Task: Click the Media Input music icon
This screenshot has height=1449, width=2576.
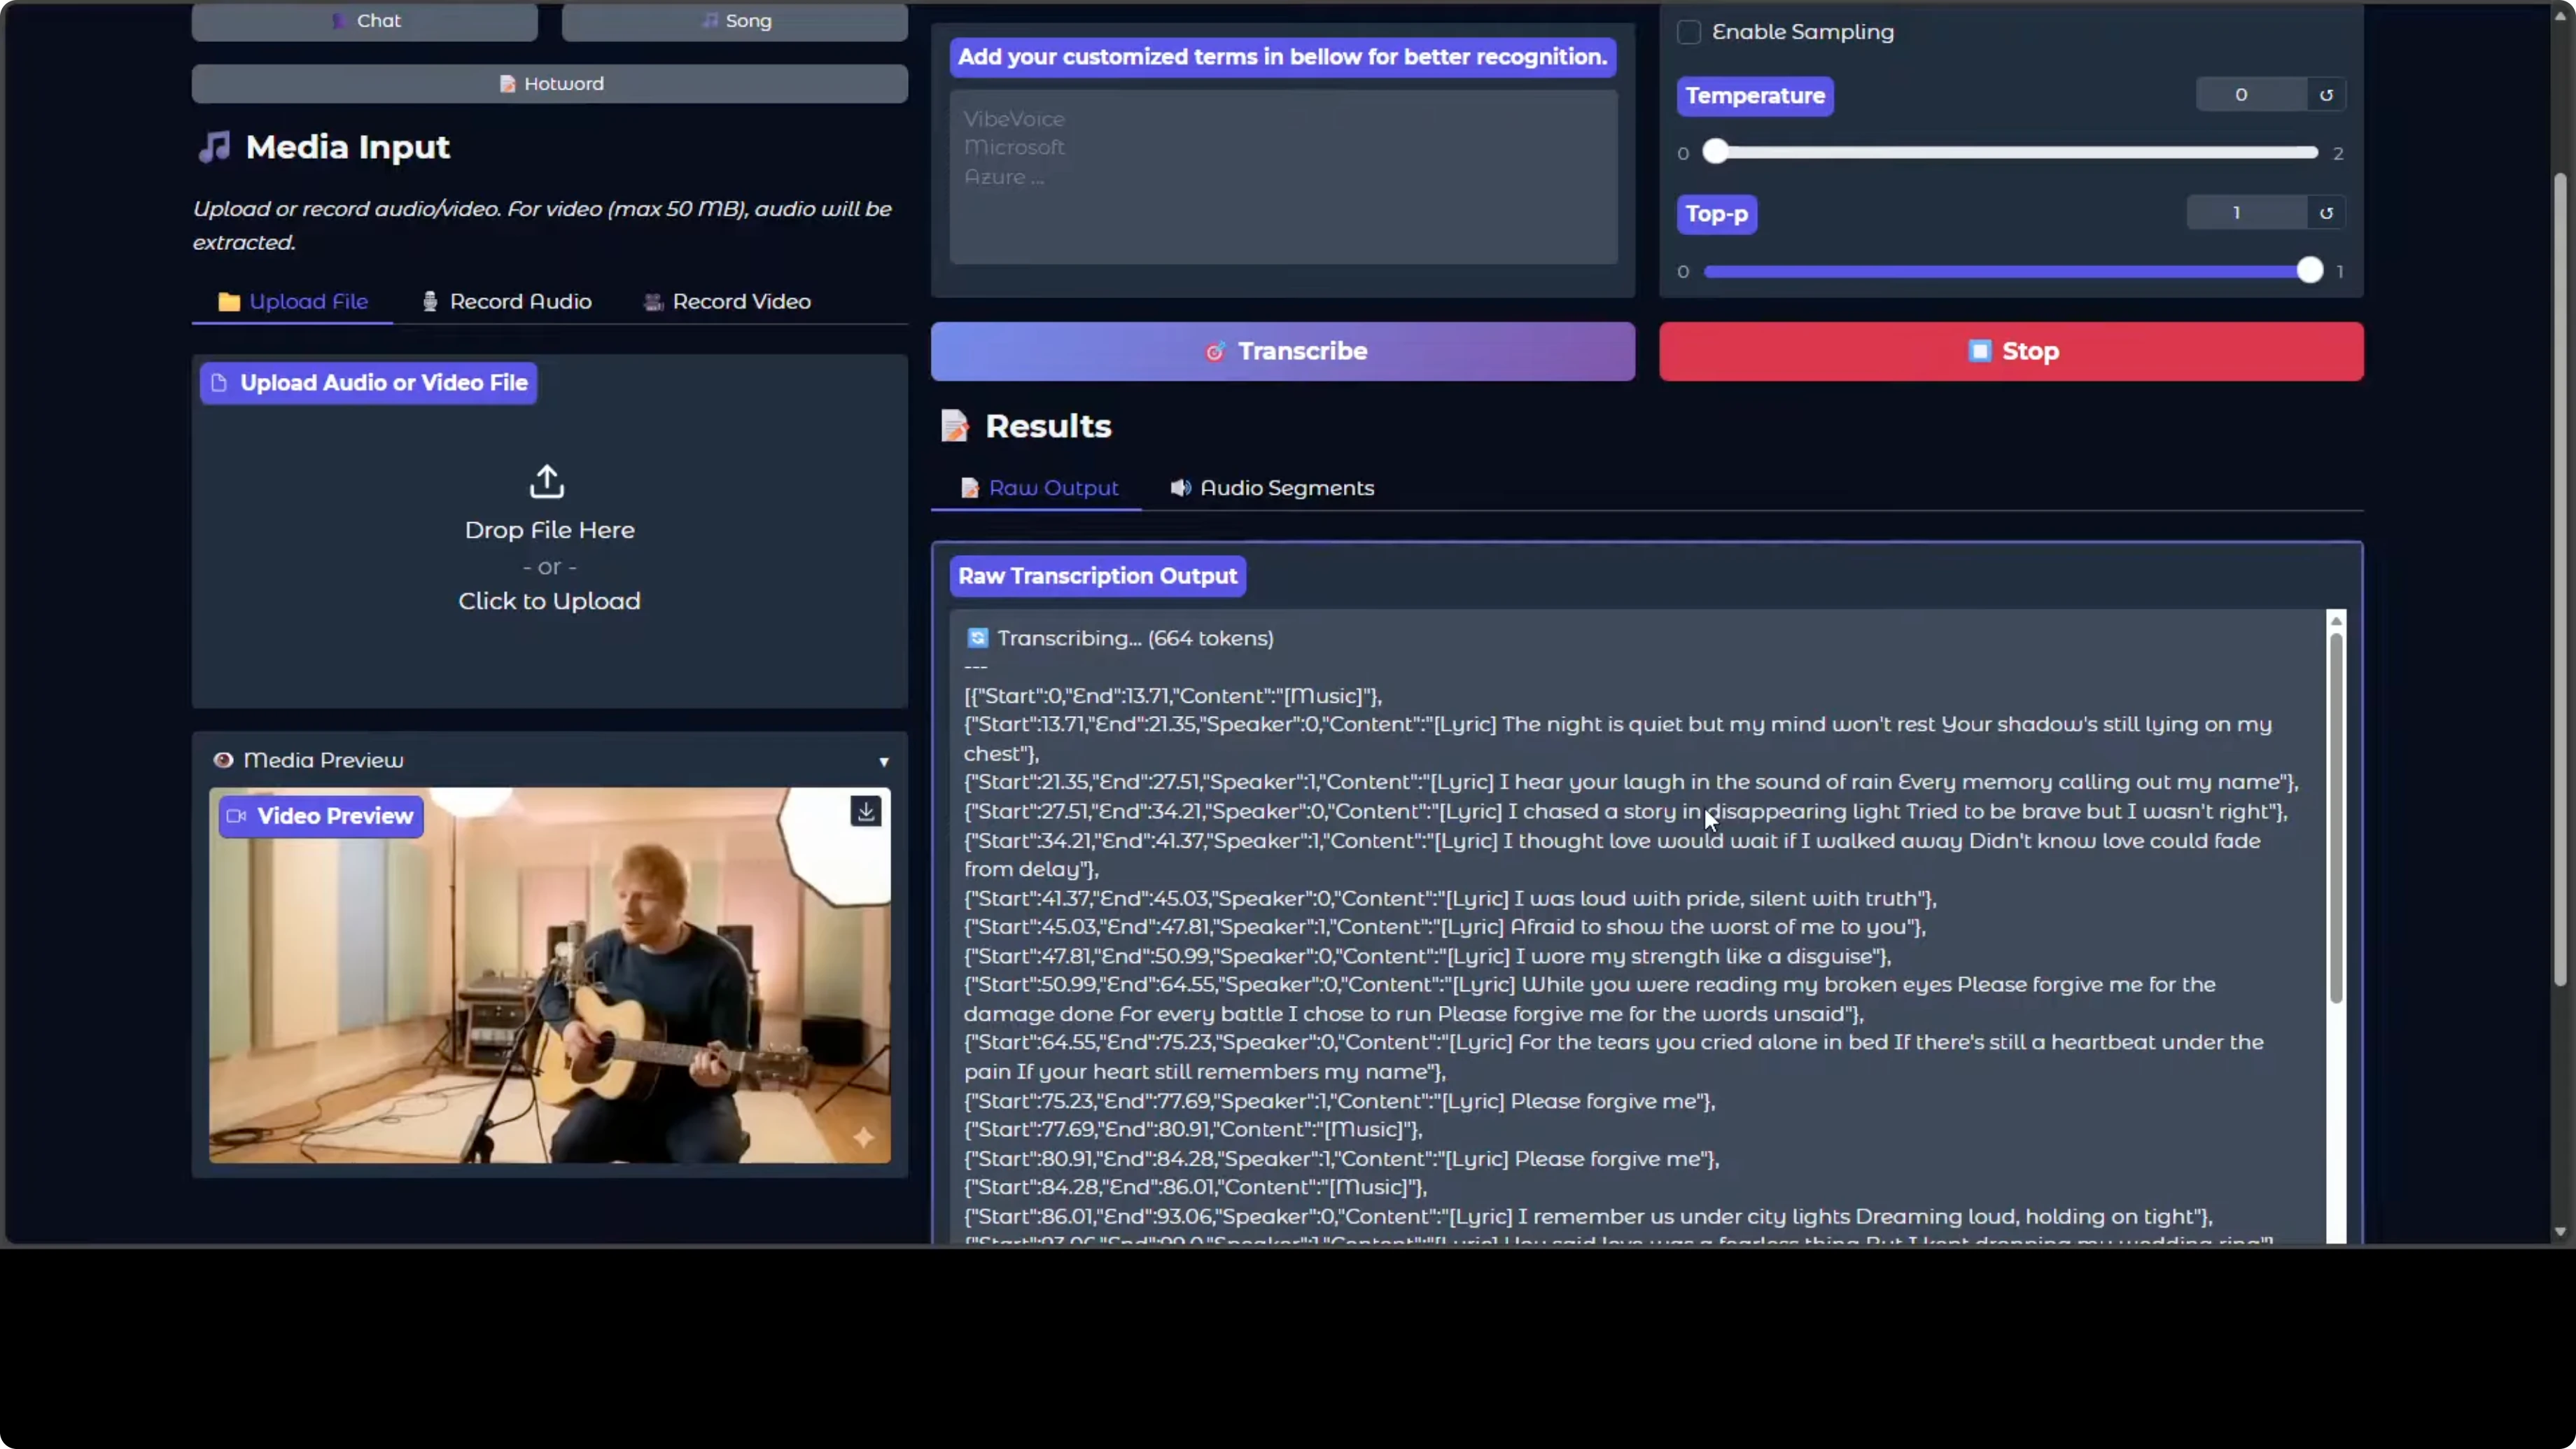Action: point(214,147)
